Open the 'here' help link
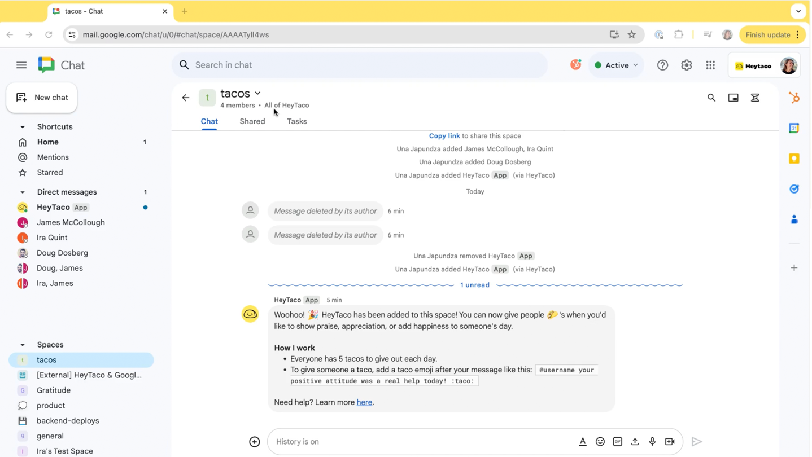The height and width of the screenshot is (457, 812). [x=365, y=403]
